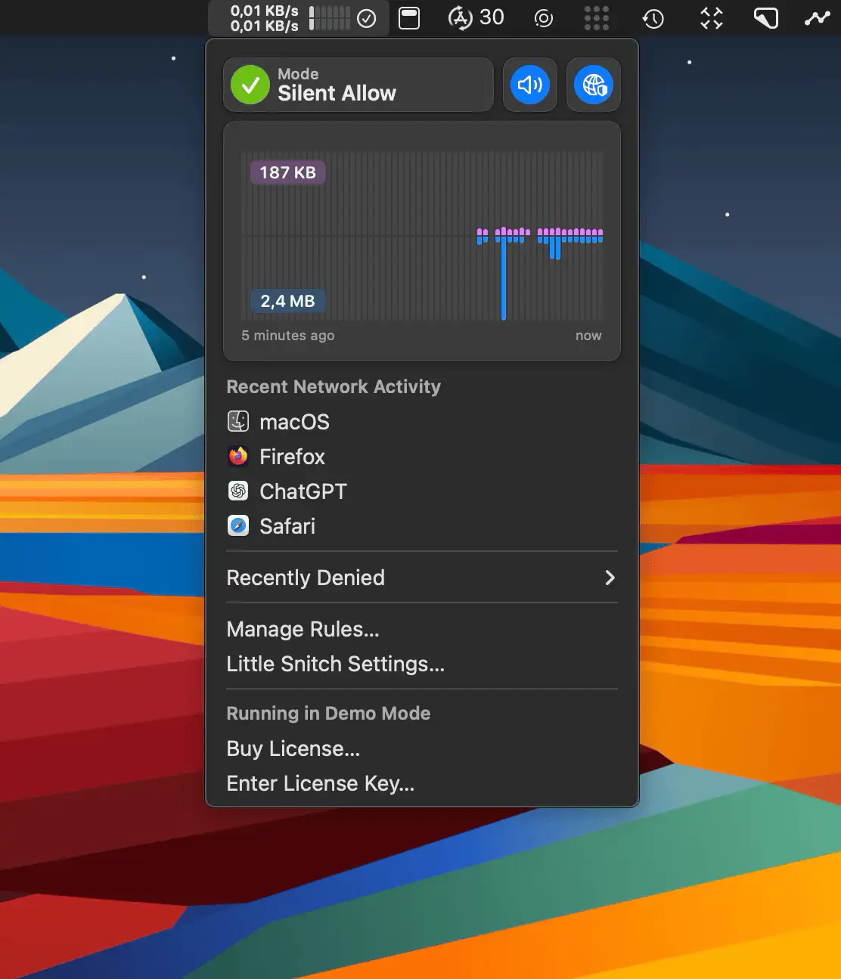Select Safari in Recent Network Activity
The width and height of the screenshot is (841, 979).
point(422,526)
